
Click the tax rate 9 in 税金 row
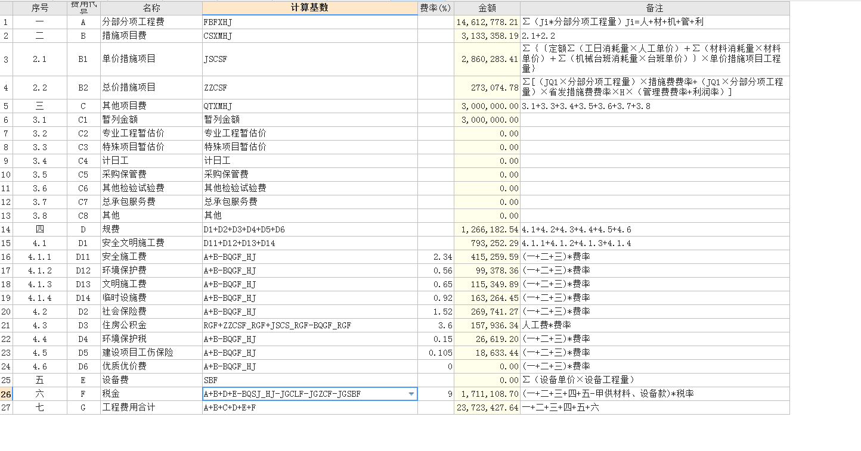pyautogui.click(x=436, y=394)
